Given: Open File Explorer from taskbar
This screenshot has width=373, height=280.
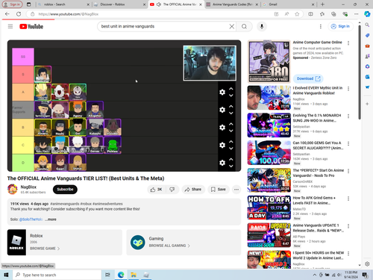Looking at the screenshot, I should click(x=134, y=275).
